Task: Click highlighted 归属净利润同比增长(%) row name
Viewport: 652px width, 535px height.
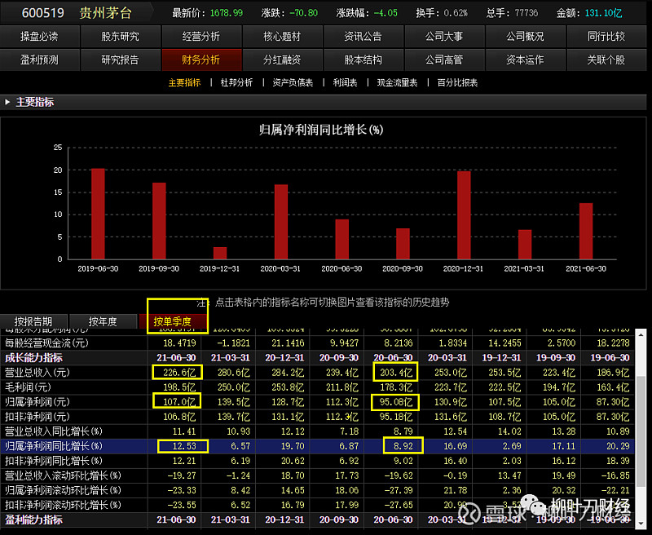Action: click(53, 446)
